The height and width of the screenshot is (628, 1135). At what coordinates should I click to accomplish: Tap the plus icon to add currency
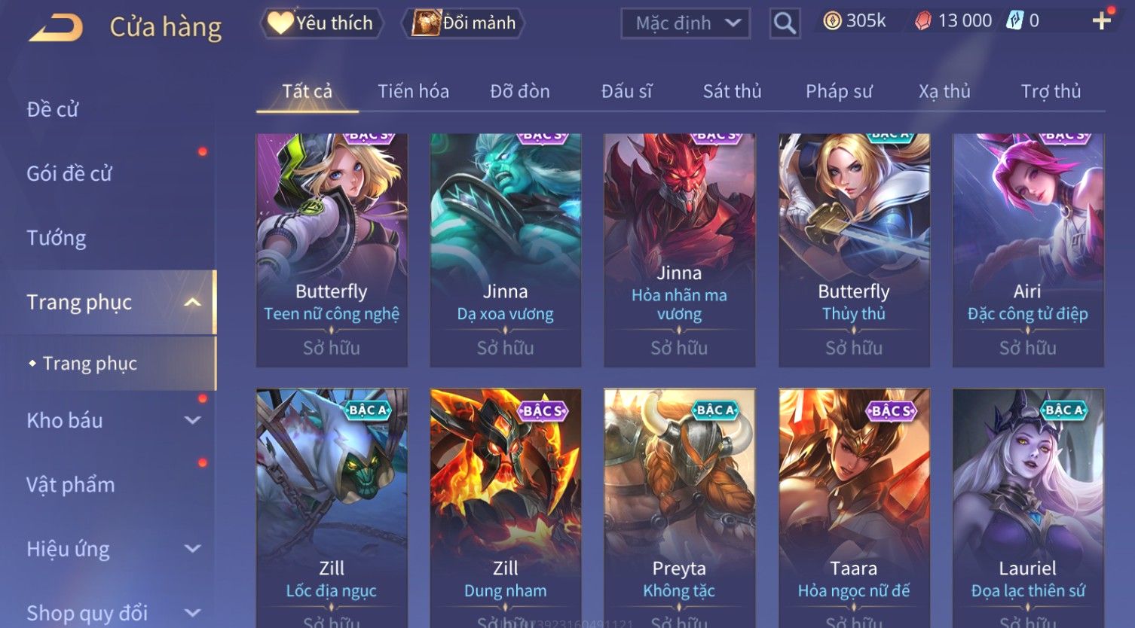(1101, 21)
